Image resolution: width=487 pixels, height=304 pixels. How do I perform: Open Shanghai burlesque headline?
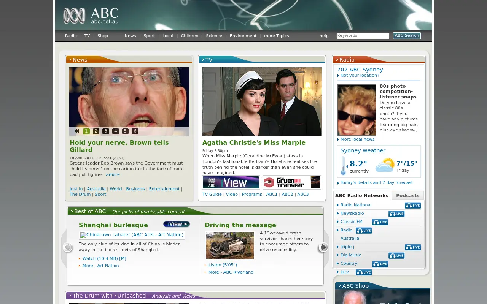pyautogui.click(x=113, y=225)
